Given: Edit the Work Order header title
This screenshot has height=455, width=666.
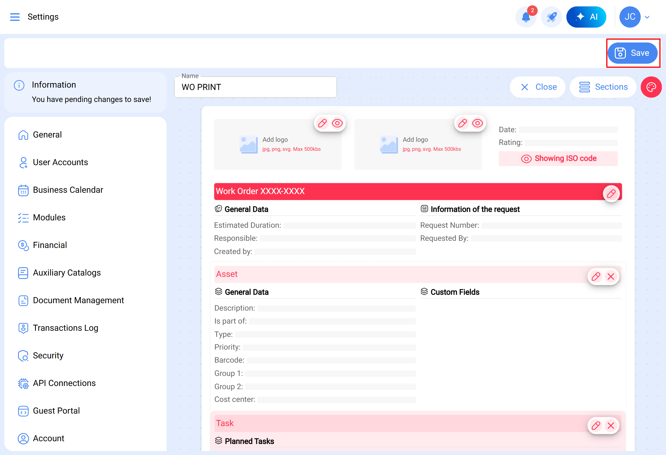Looking at the screenshot, I should coord(611,193).
